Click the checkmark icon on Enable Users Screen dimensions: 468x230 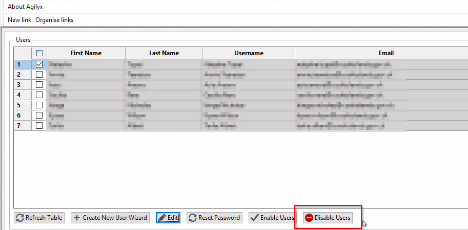click(254, 218)
